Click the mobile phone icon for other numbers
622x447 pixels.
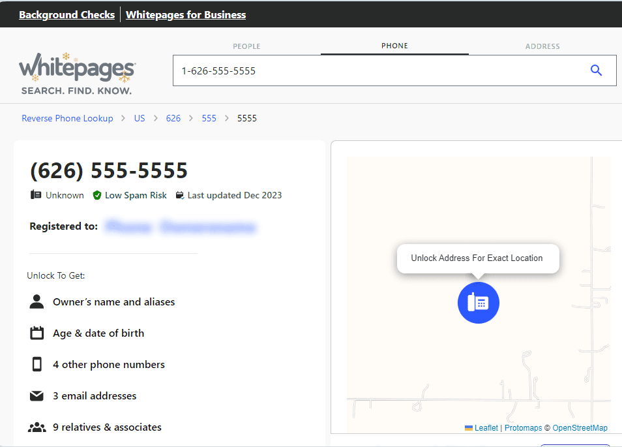37,364
